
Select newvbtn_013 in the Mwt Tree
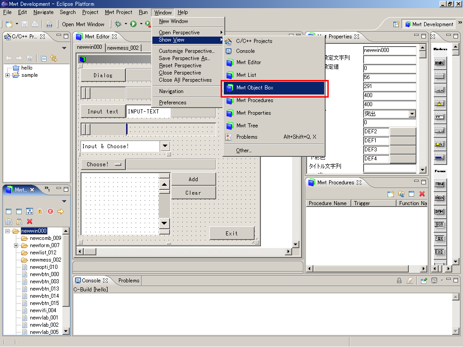[x=44, y=289]
